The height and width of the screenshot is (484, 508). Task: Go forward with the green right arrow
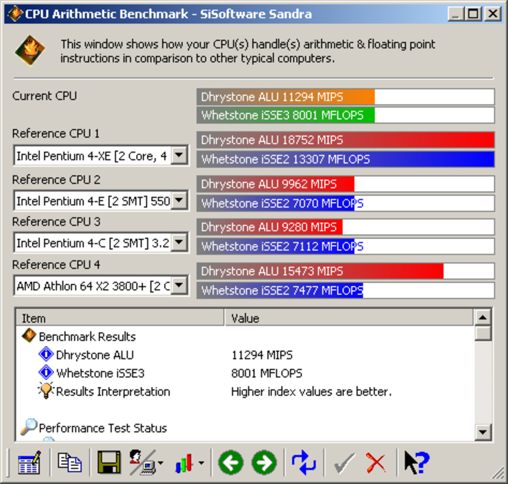264,463
